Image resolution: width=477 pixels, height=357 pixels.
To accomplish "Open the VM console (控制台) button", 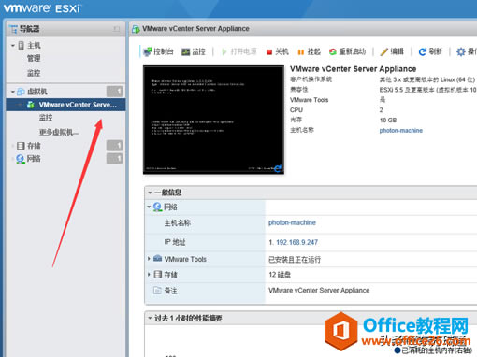I will (x=158, y=51).
